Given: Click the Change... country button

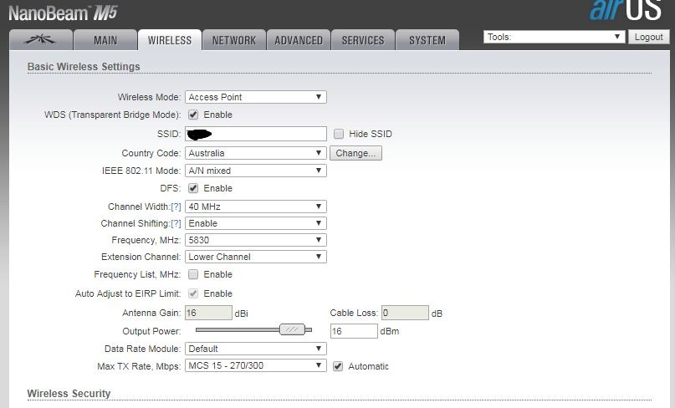Looking at the screenshot, I should pos(355,153).
